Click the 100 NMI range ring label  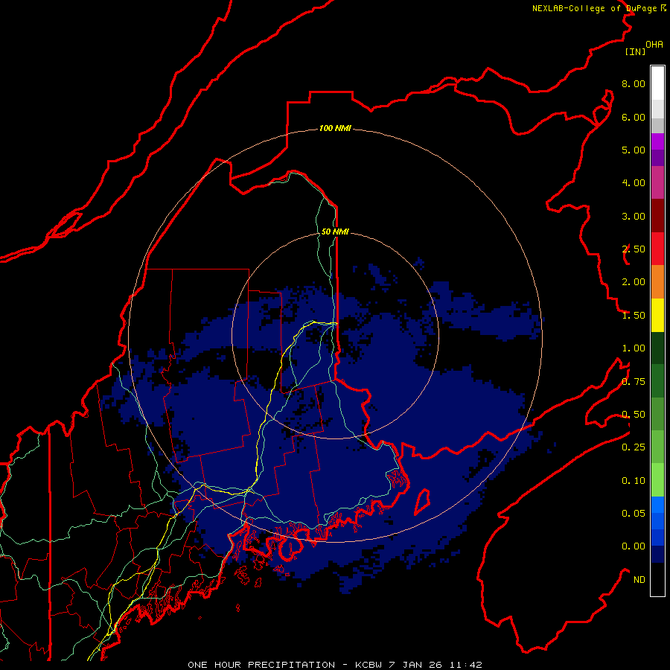pos(335,128)
